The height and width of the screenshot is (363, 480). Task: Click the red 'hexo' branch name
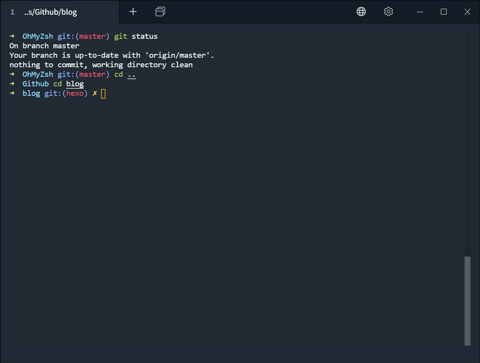pos(75,93)
